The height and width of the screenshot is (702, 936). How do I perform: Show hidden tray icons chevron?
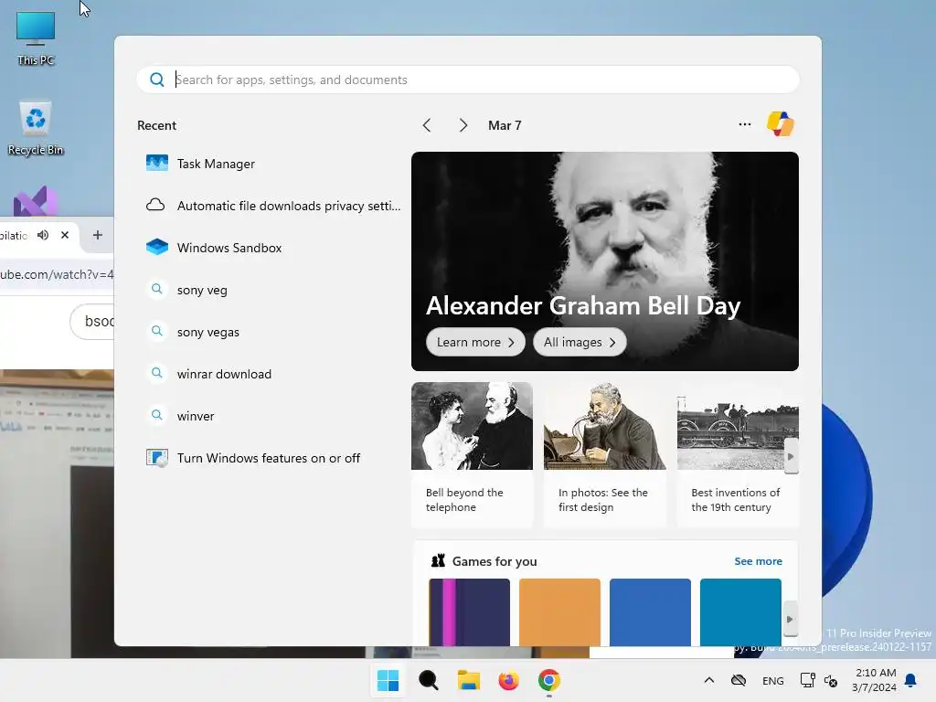[709, 680]
